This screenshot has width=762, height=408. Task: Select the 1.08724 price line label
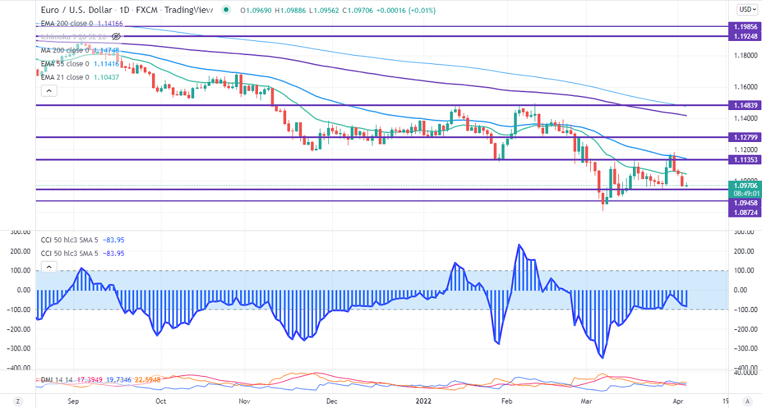pos(745,212)
